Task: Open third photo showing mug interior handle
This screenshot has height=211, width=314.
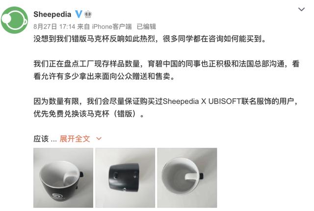Action: [x=187, y=178]
